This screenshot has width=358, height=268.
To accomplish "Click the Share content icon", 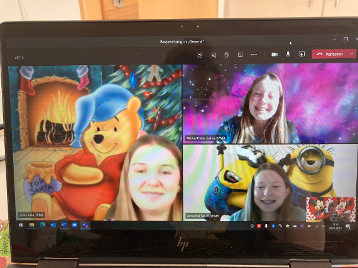I will [301, 54].
